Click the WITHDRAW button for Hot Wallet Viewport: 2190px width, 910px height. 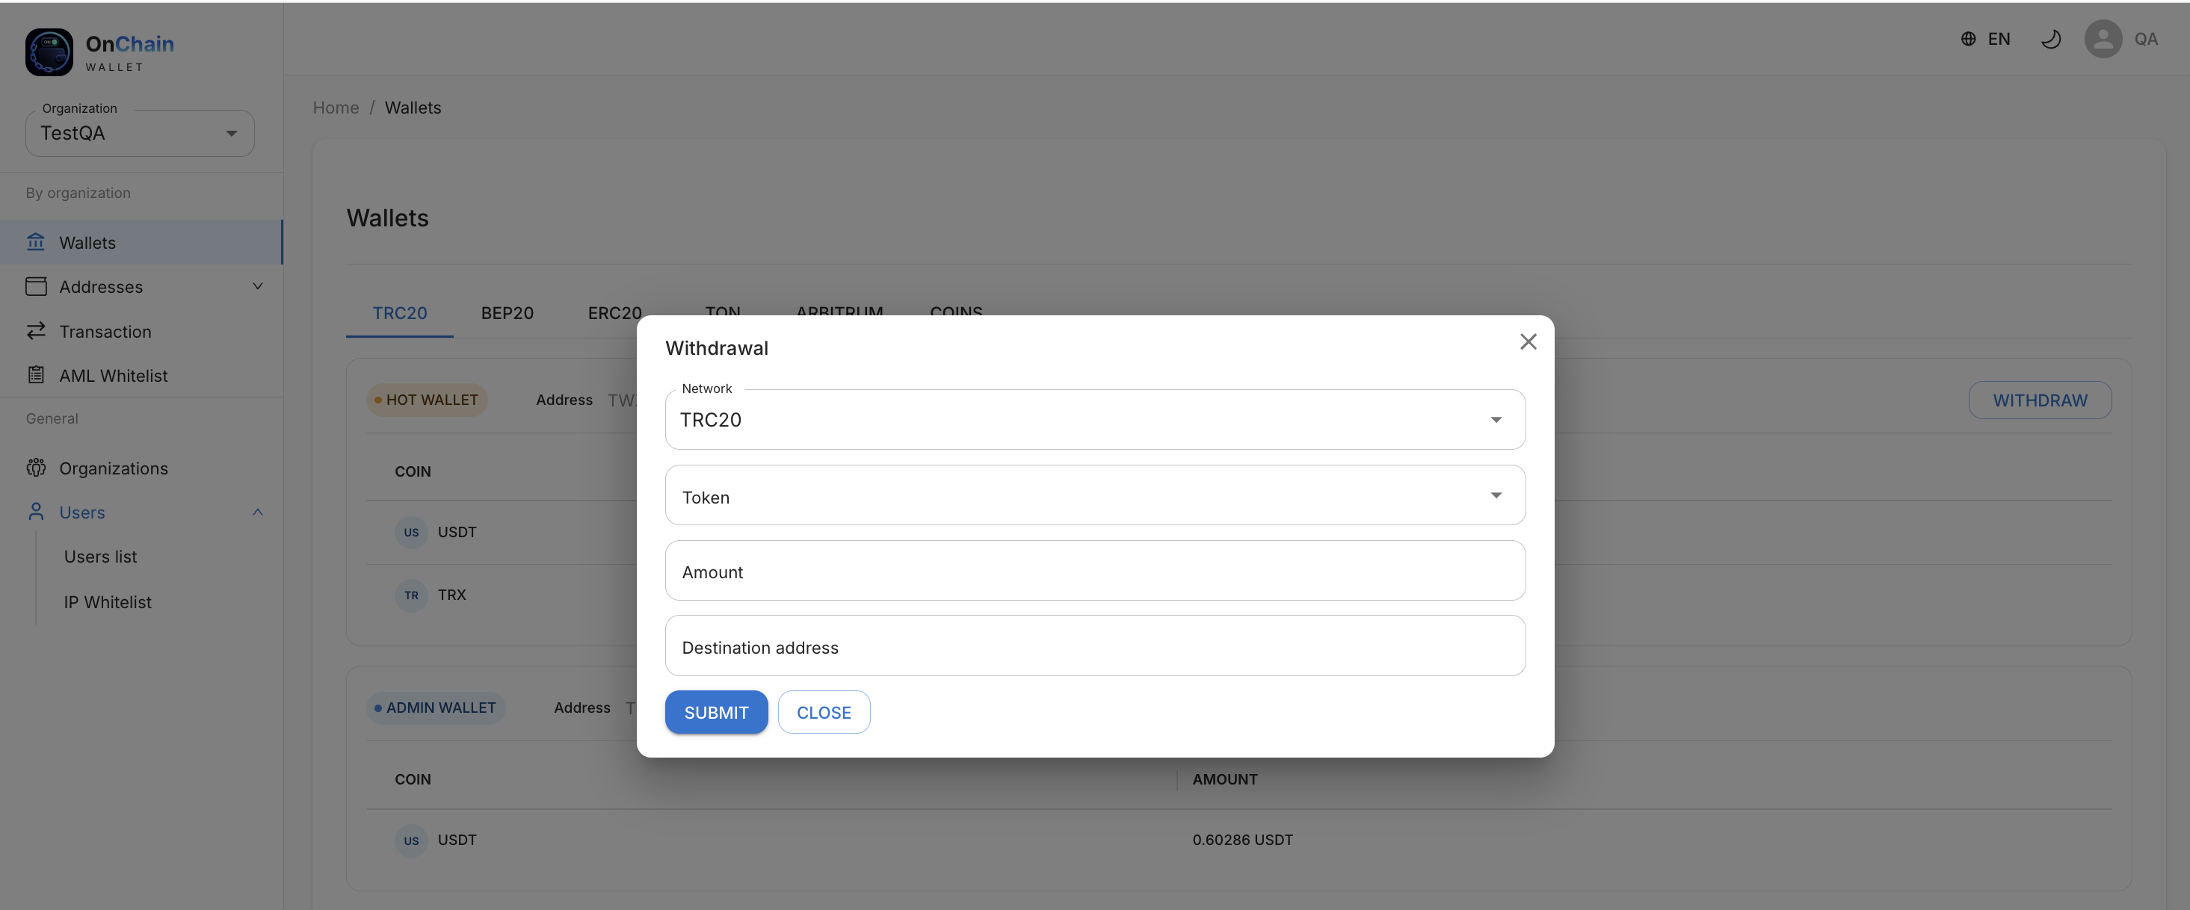coord(2040,400)
